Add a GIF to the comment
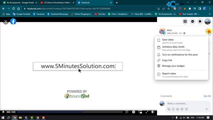The height and width of the screenshot is (120, 213). coord(182,109)
